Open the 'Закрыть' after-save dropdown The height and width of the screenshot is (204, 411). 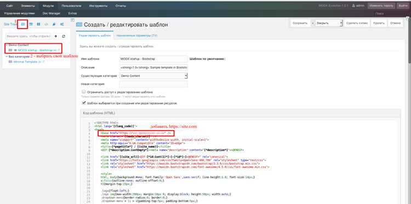pyautogui.click(x=329, y=23)
